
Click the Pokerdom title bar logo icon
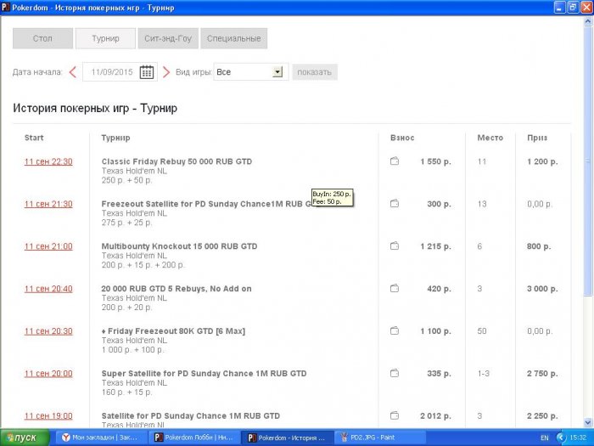pyautogui.click(x=6, y=7)
